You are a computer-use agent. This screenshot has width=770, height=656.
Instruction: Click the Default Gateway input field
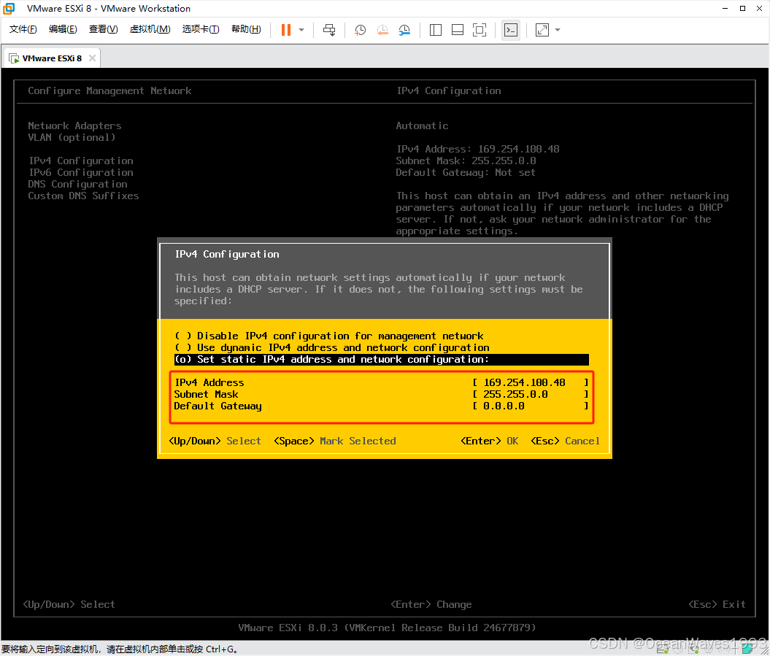pyautogui.click(x=531, y=406)
